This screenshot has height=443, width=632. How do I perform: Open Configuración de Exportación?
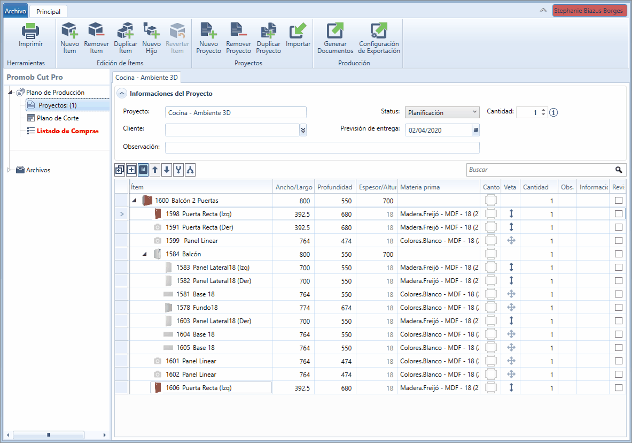379,38
